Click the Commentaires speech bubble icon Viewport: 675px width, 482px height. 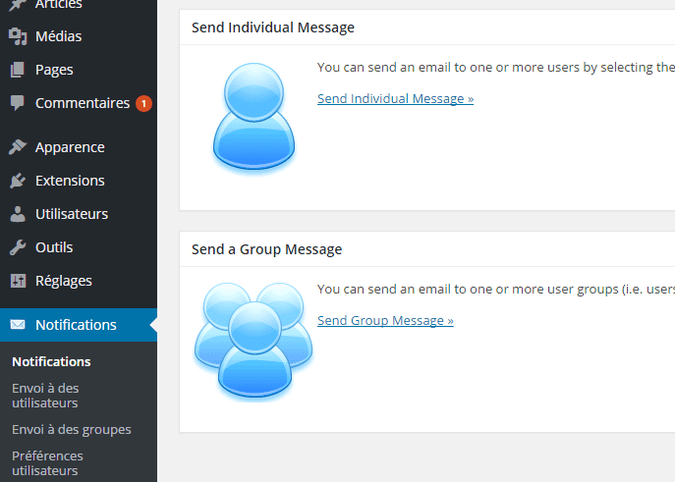coord(18,103)
